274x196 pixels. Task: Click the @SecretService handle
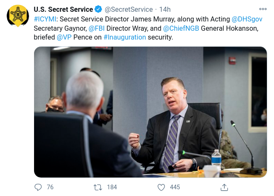(x=129, y=9)
